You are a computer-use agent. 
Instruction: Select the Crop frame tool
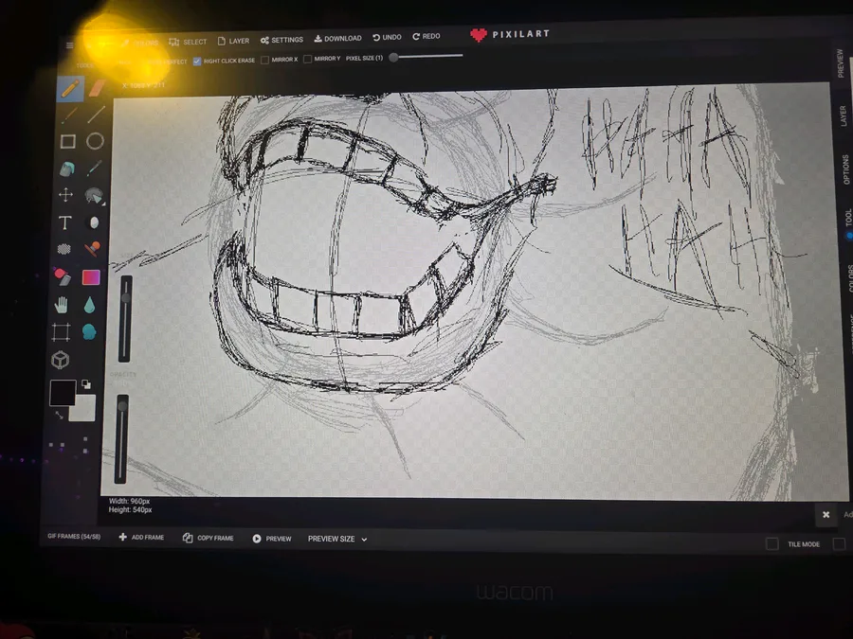click(61, 332)
